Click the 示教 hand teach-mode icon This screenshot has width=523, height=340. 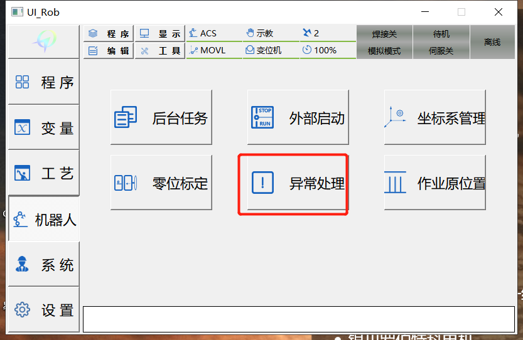(x=250, y=33)
